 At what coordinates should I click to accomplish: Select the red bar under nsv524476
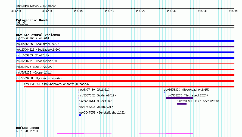pos(125,69)
